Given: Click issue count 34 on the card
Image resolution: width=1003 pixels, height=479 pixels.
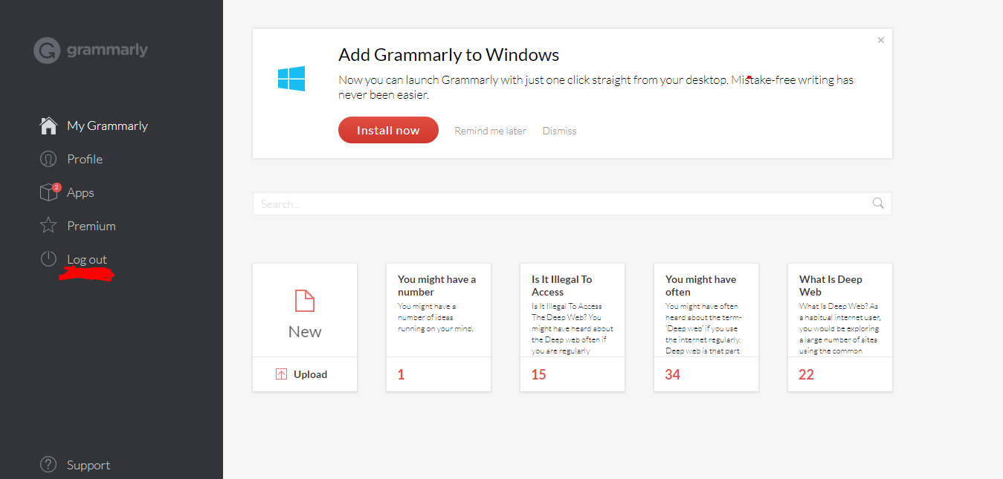Looking at the screenshot, I should [672, 374].
